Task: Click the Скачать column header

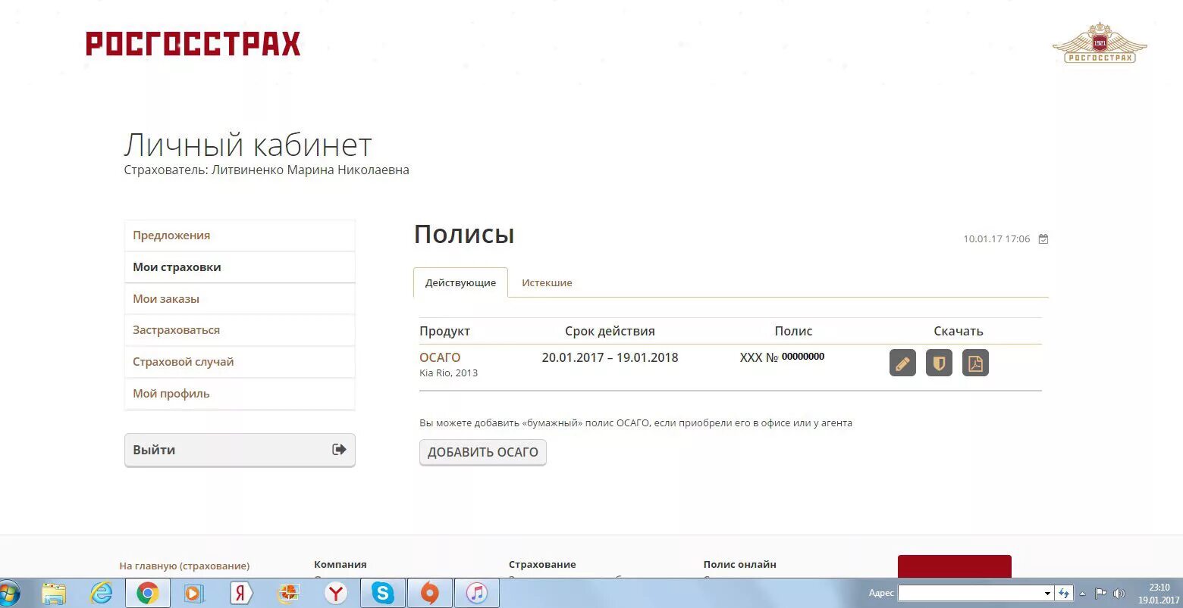Action: click(959, 331)
